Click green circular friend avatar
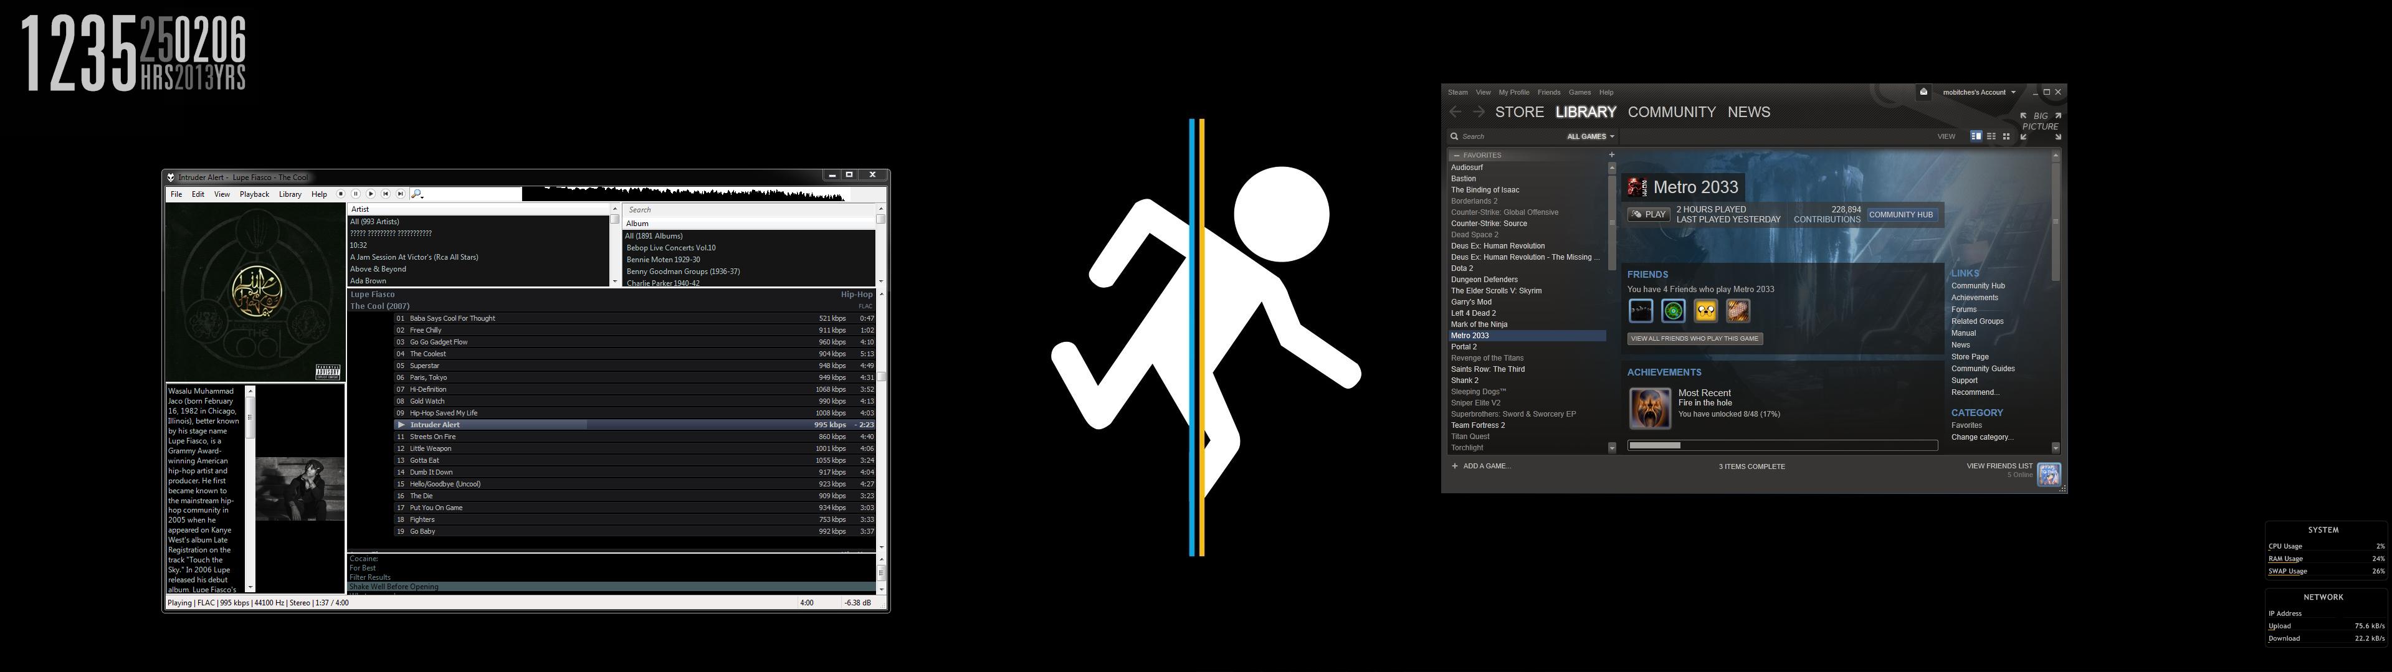 [1674, 311]
